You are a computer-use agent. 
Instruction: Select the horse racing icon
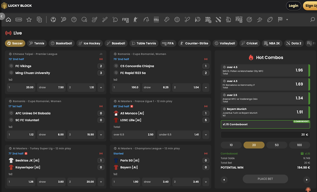pyautogui.click(x=146, y=19)
